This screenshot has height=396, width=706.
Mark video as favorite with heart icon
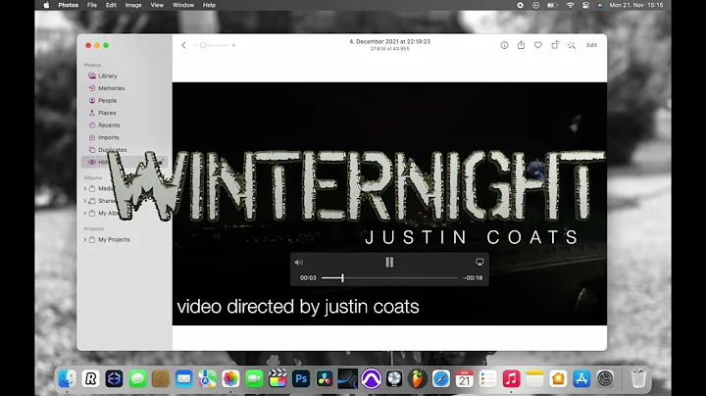(538, 45)
